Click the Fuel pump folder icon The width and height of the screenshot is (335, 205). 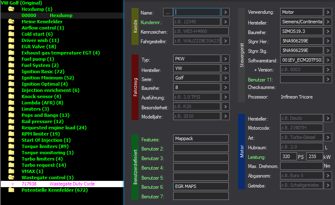(x=11, y=59)
